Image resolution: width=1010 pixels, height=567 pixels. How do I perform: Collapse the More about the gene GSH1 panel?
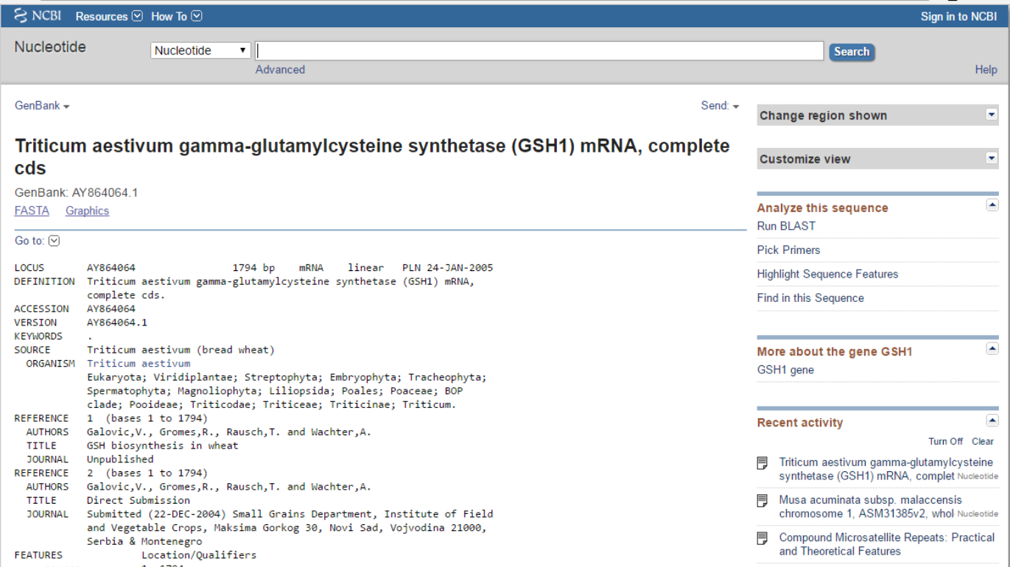992,349
